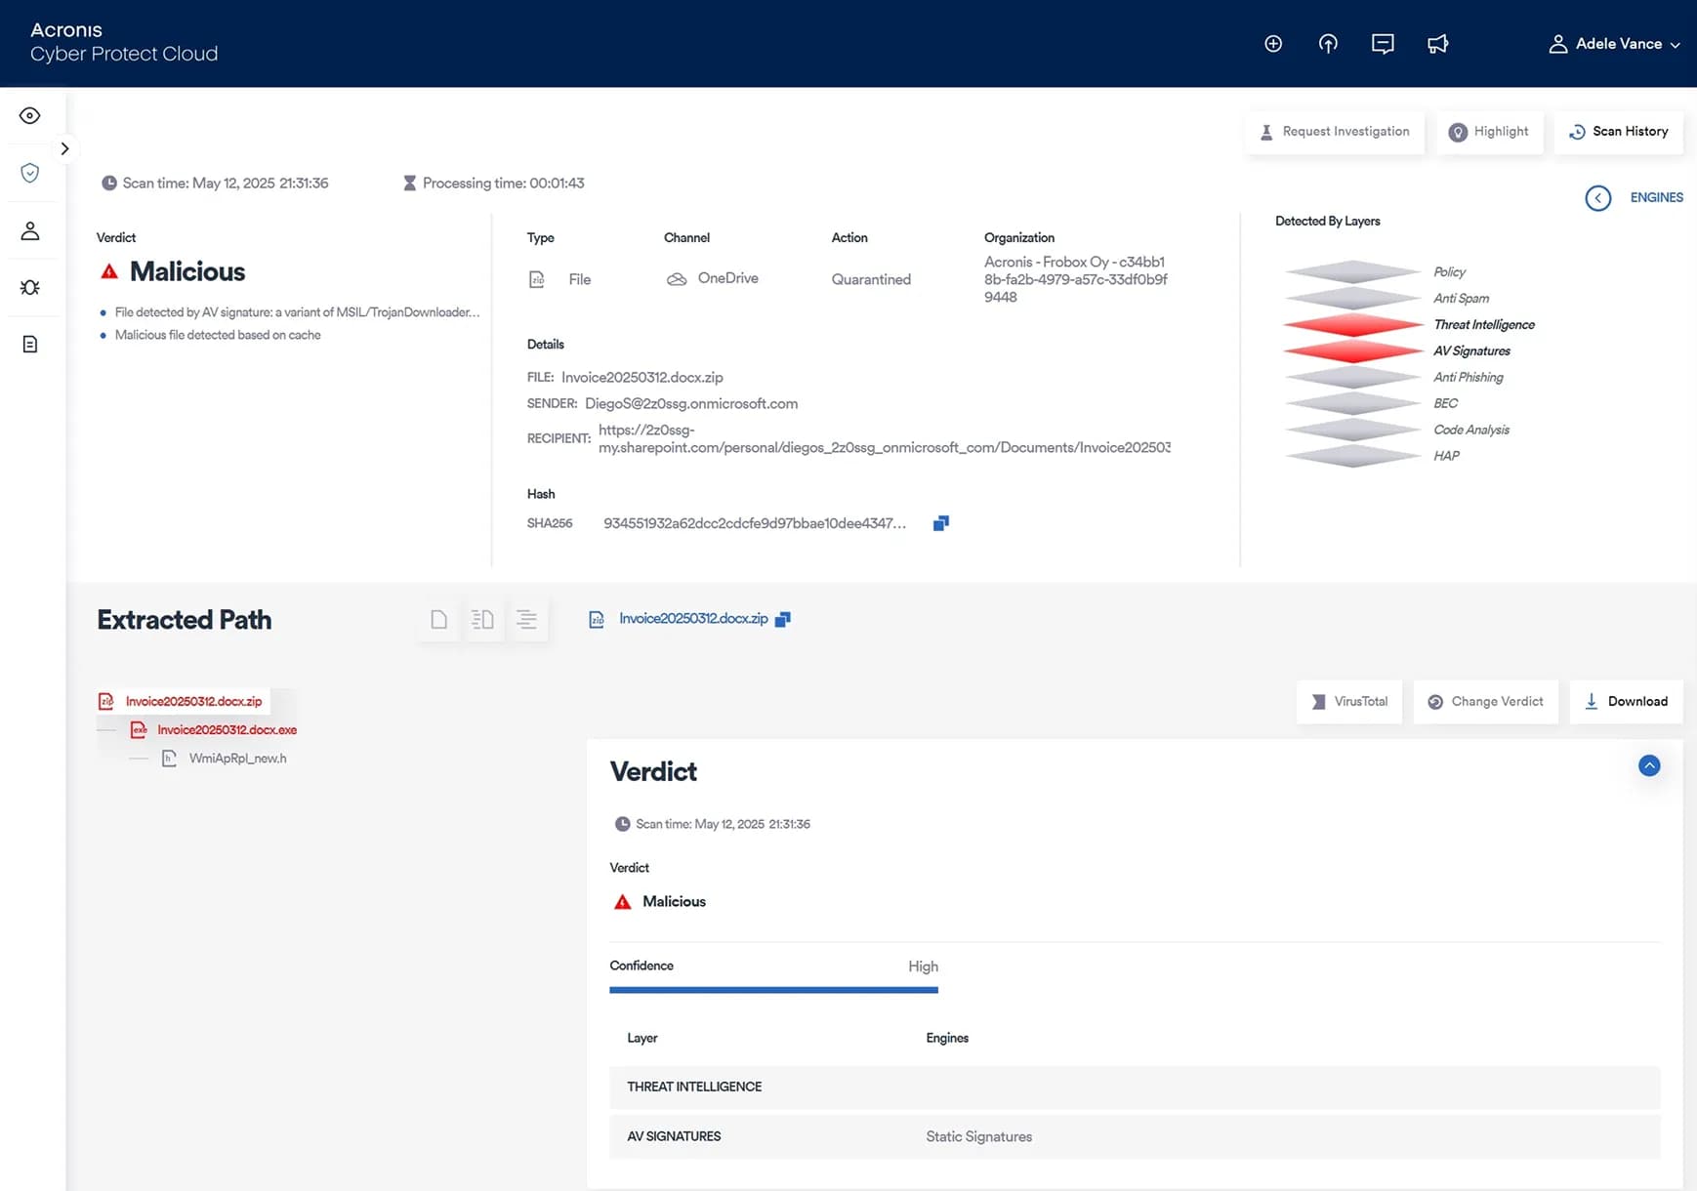Click the Request Investigation button
1697x1191 pixels.
[x=1335, y=132]
